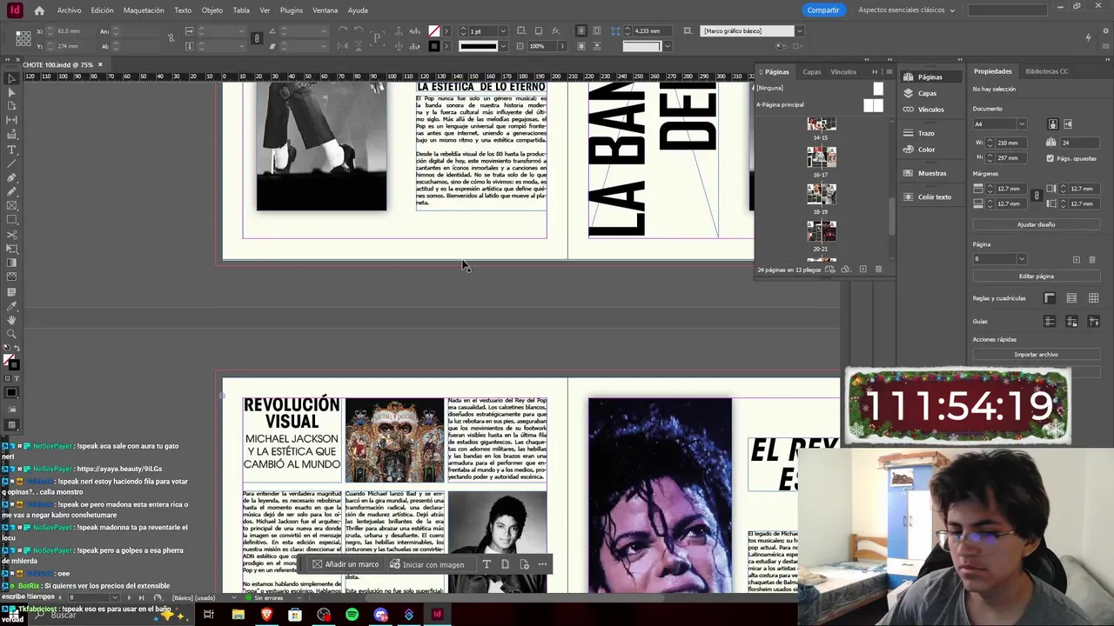Screen dimensions: 1114x626
Task: Add page icon in Propiedades panel
Action: click(x=1077, y=259)
